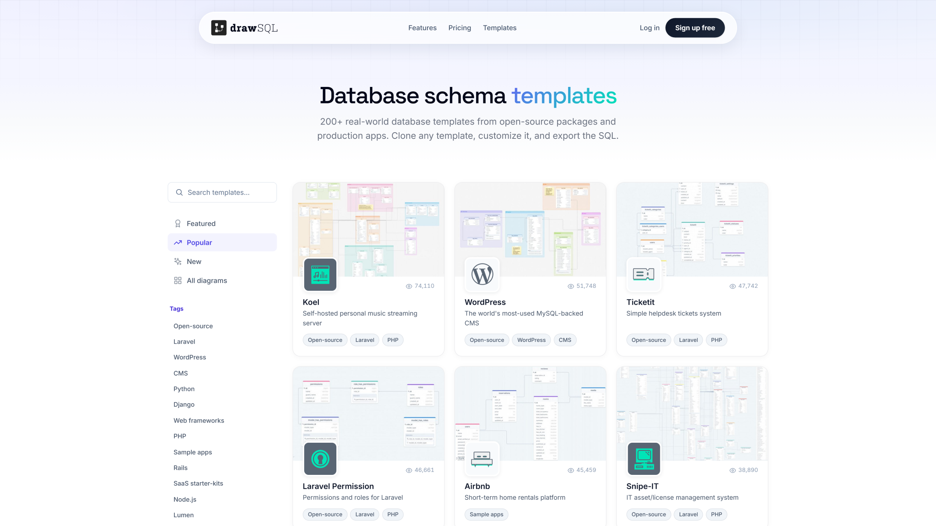Click Laravel chip on Ticketit card

(x=688, y=340)
